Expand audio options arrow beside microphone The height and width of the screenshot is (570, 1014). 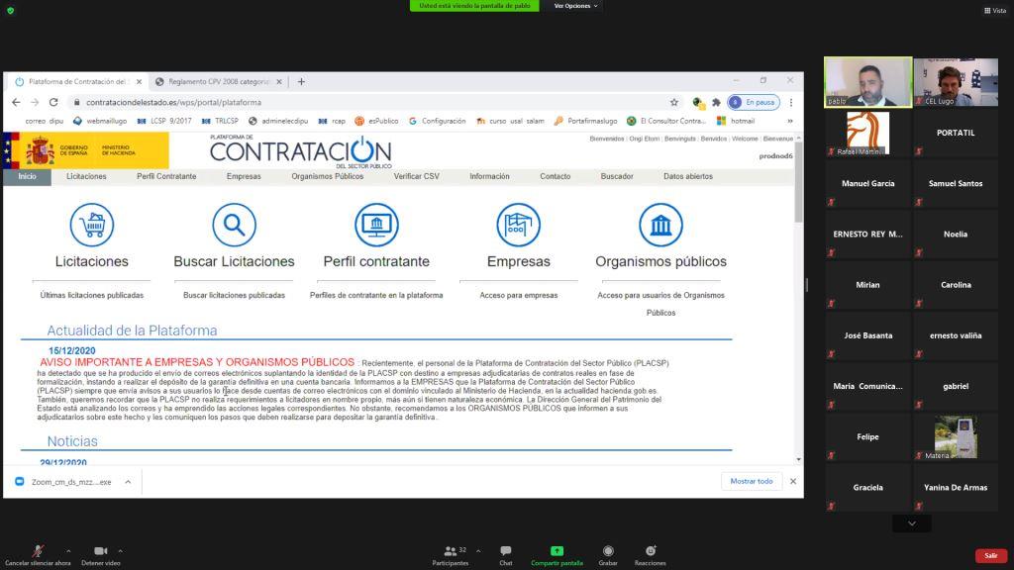pyautogui.click(x=68, y=550)
